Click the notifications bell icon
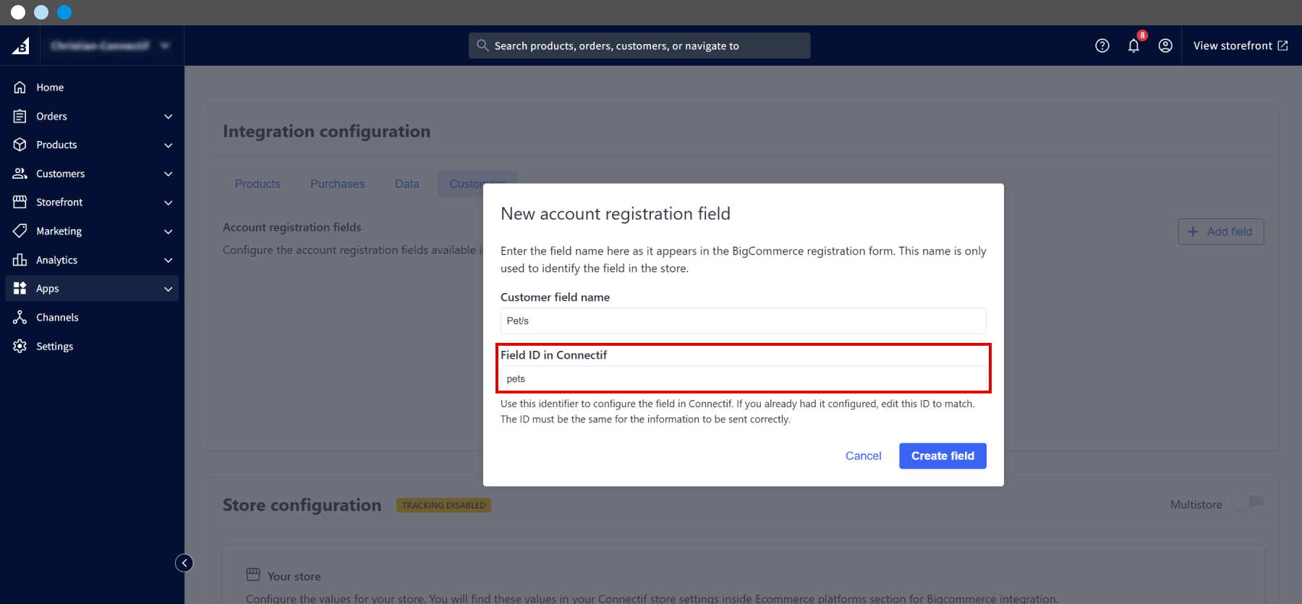 pyautogui.click(x=1133, y=46)
